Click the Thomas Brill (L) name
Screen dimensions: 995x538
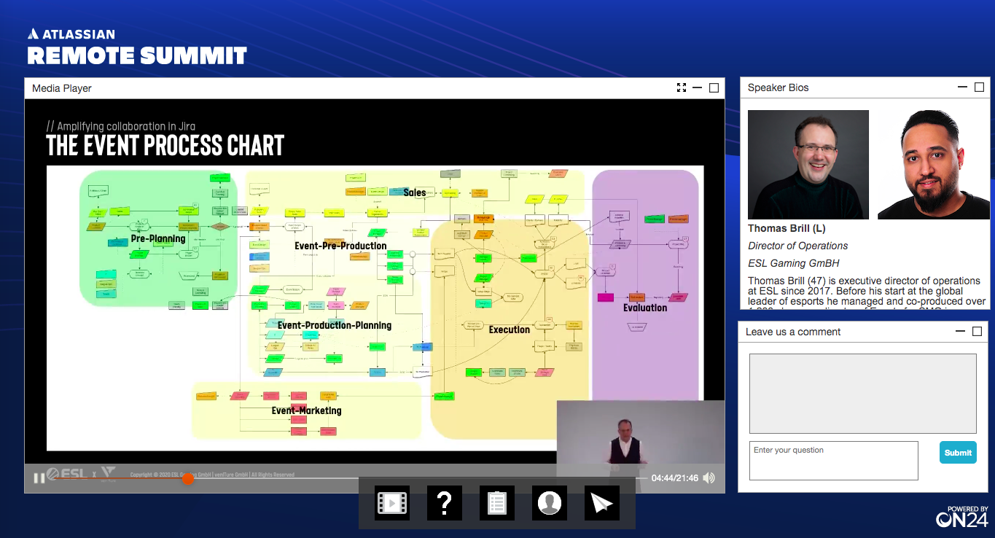(x=787, y=228)
